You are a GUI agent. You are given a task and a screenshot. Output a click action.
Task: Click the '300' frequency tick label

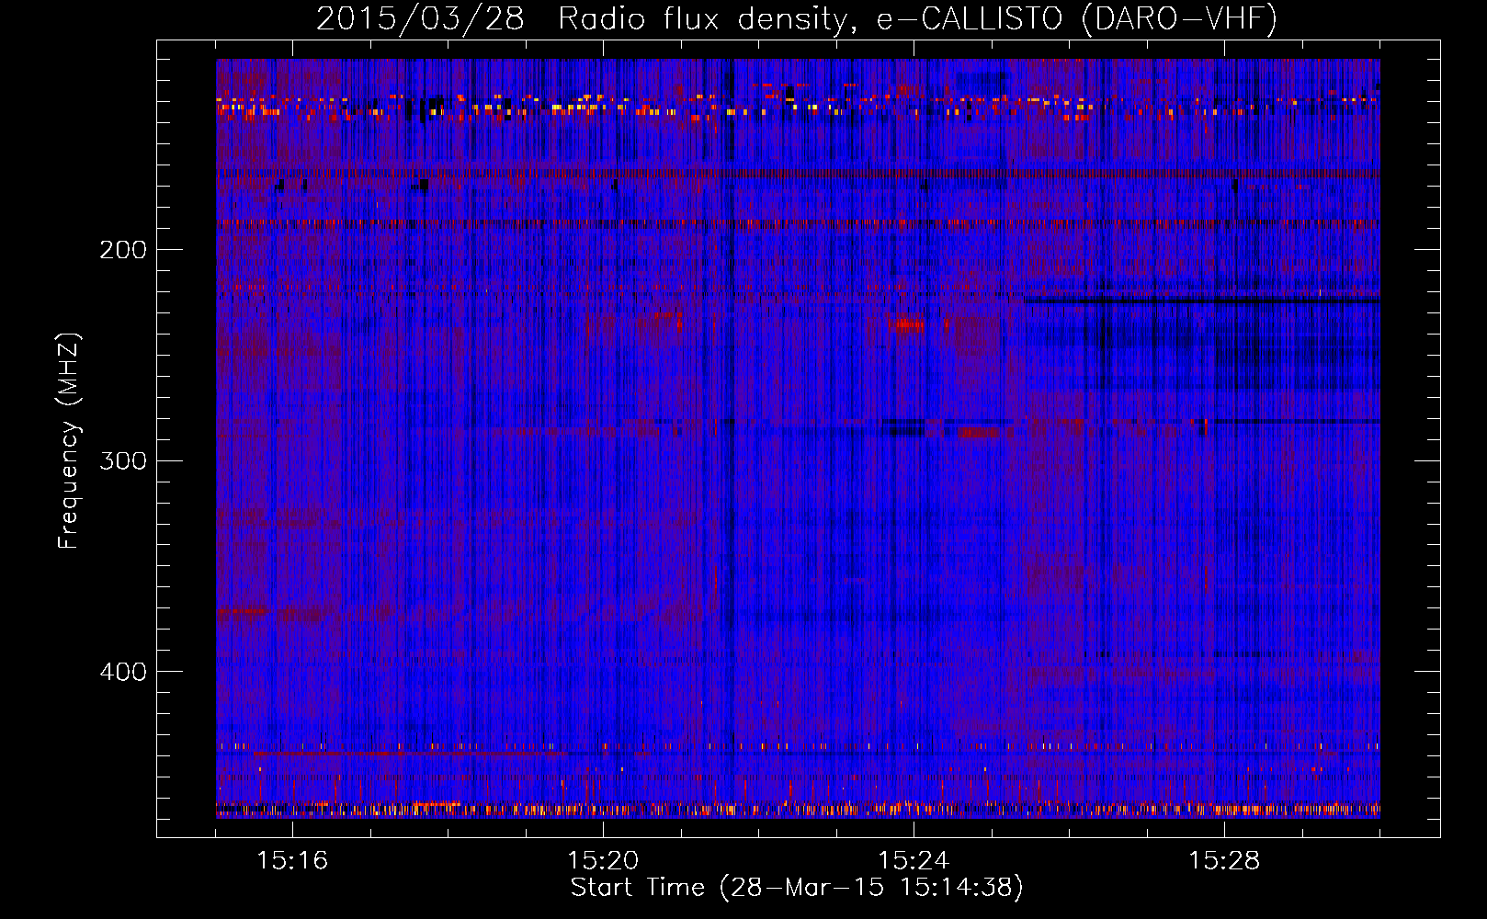[x=123, y=460]
